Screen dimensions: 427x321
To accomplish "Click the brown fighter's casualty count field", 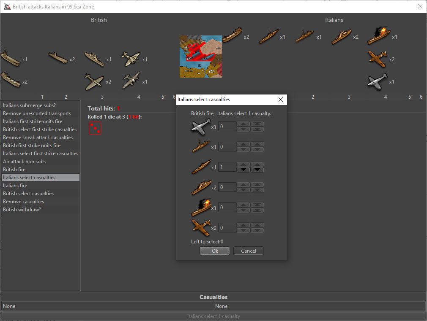I will tap(227, 228).
